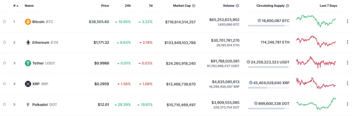The width and height of the screenshot is (352, 116).
Task: Open Tether last 7 days sparkline chart
Action: coord(316,62)
